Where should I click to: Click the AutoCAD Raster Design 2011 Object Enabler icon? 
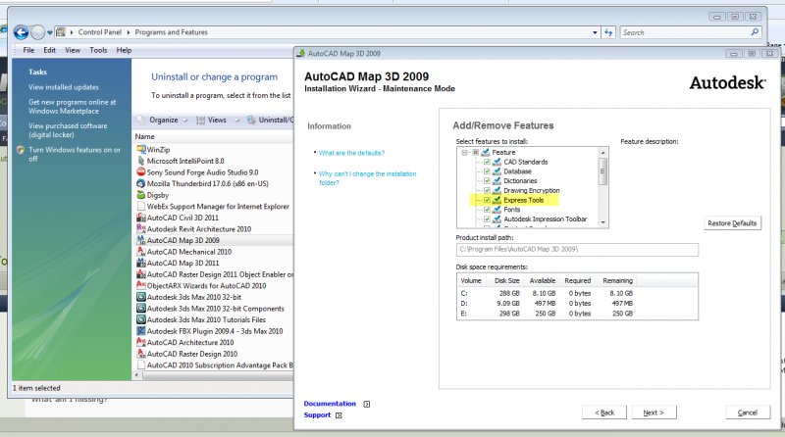[x=141, y=274]
